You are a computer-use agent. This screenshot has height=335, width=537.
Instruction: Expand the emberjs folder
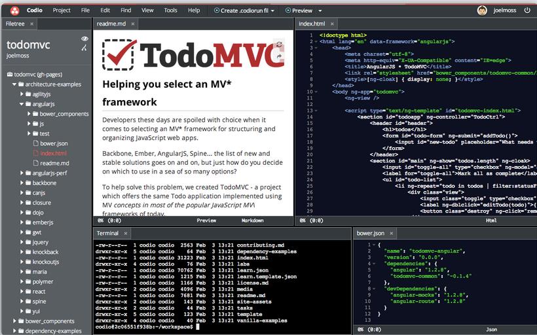click(22, 222)
